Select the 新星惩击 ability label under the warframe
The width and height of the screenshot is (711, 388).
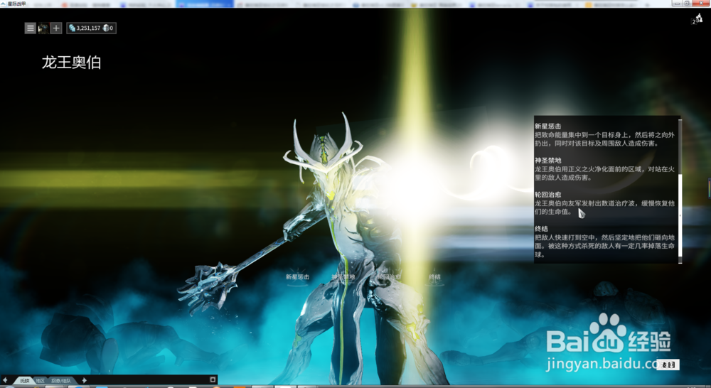click(x=297, y=277)
